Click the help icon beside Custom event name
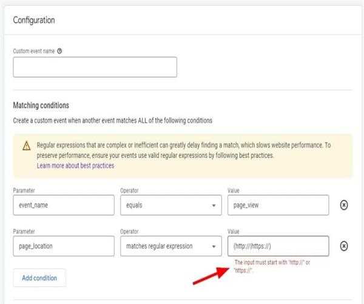364x304 pixels. tap(59, 51)
